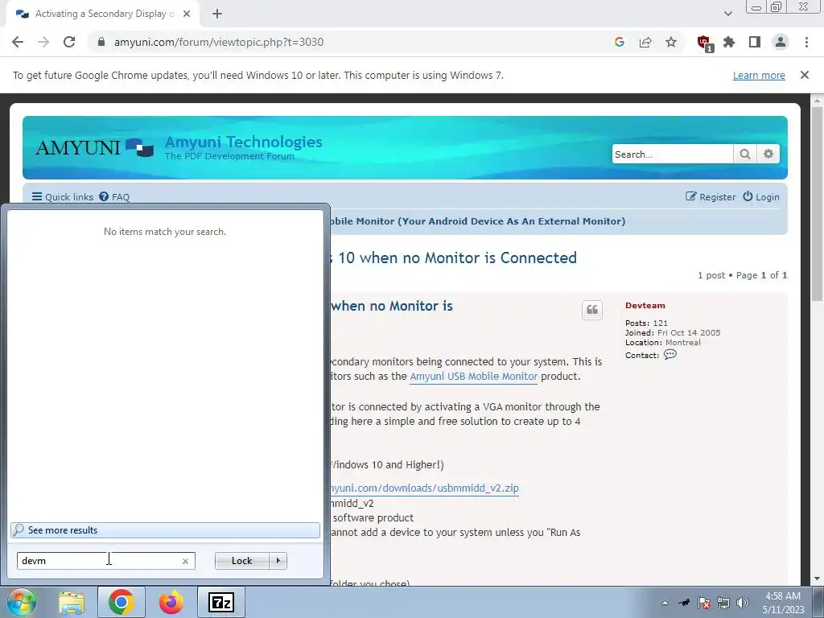Open the taskbar clock and date
This screenshot has width=824, height=618.
pos(783,603)
